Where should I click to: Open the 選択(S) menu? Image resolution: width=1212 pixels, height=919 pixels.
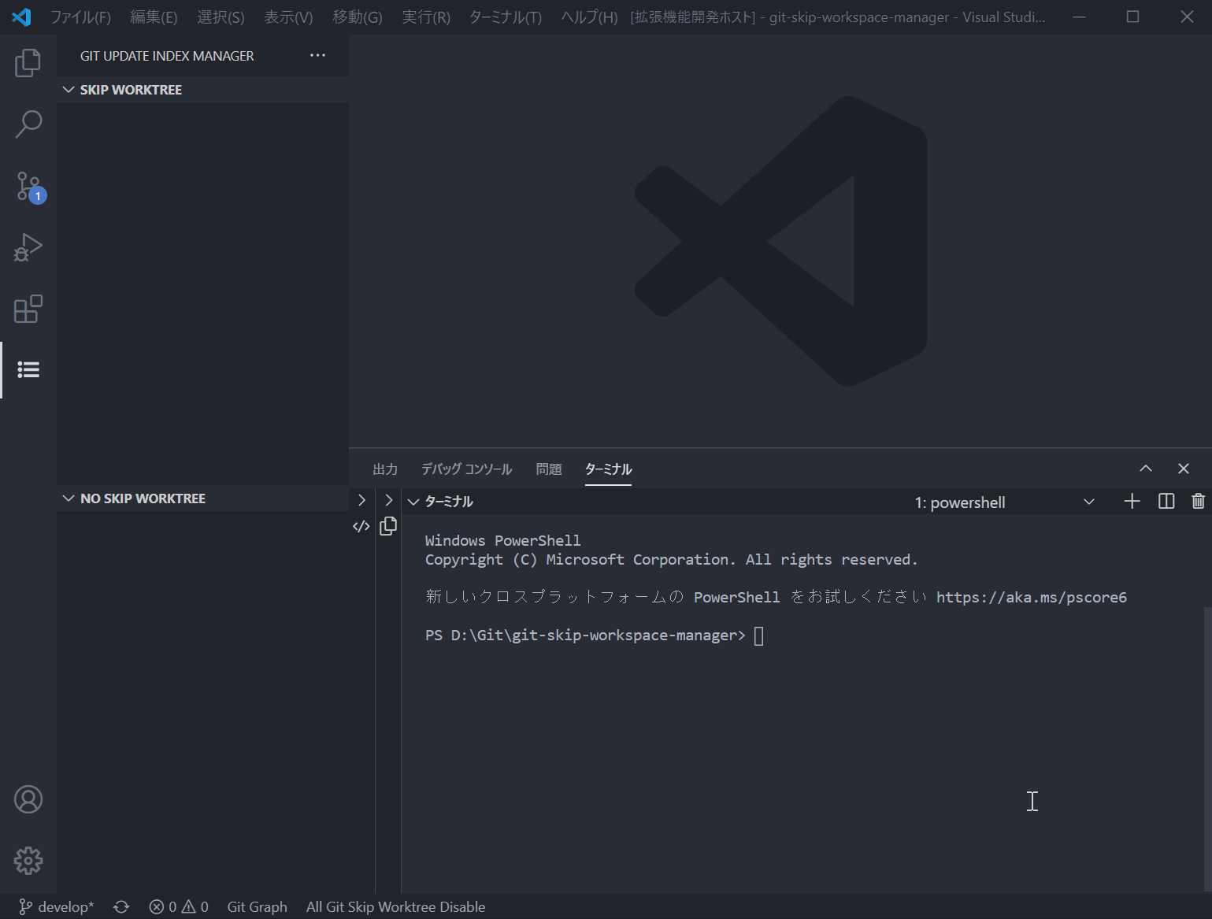click(221, 17)
